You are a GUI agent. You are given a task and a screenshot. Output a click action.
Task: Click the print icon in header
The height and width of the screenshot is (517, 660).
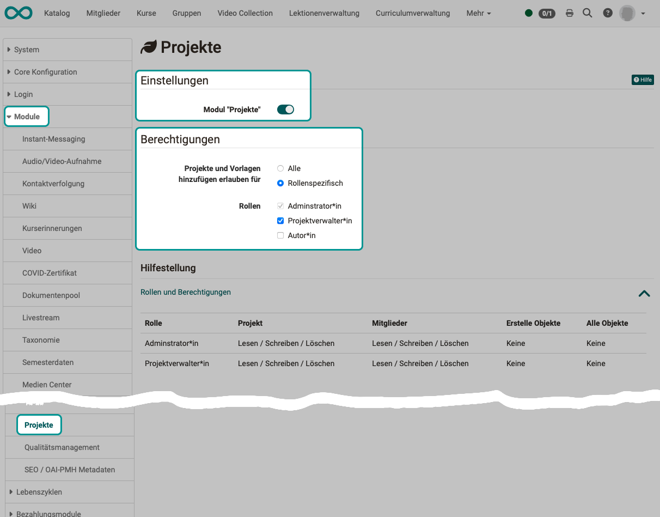pyautogui.click(x=570, y=13)
